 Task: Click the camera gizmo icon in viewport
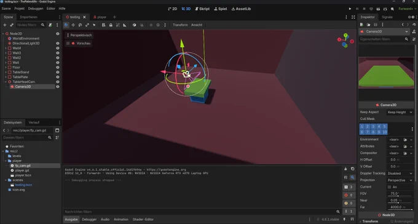pos(187,74)
